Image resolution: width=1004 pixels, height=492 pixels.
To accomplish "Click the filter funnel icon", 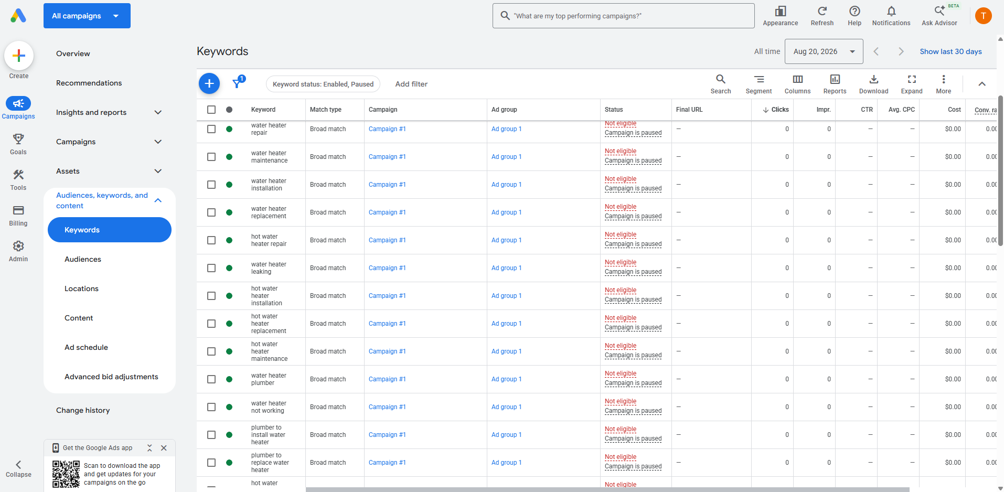I will coord(237,83).
